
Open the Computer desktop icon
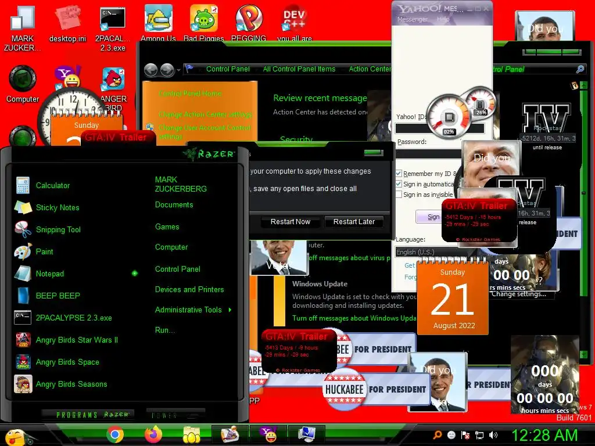23,84
